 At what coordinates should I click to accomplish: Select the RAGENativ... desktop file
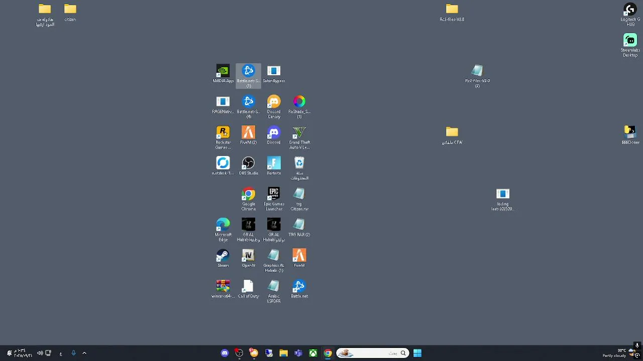point(223,104)
